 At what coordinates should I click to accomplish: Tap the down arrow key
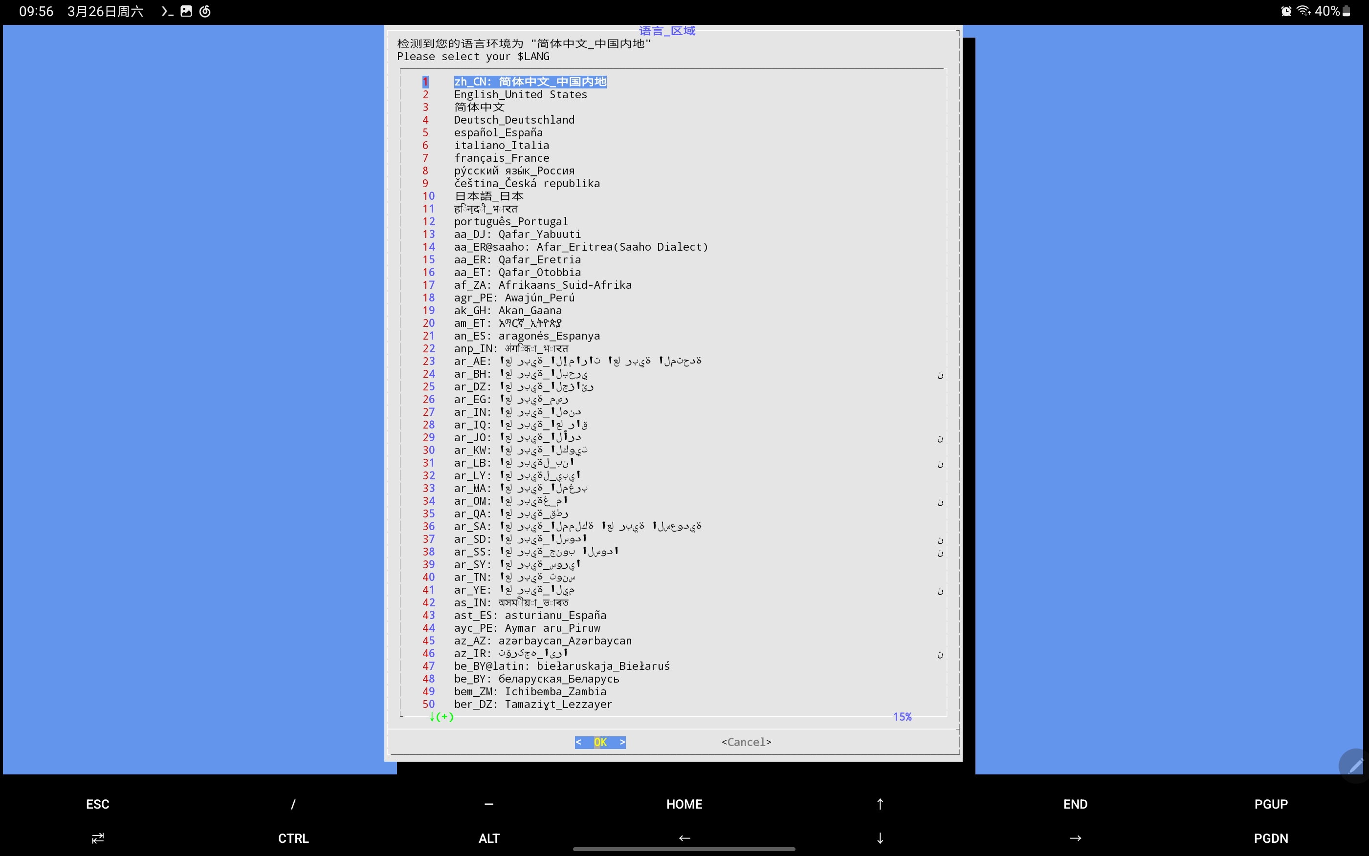(x=880, y=838)
